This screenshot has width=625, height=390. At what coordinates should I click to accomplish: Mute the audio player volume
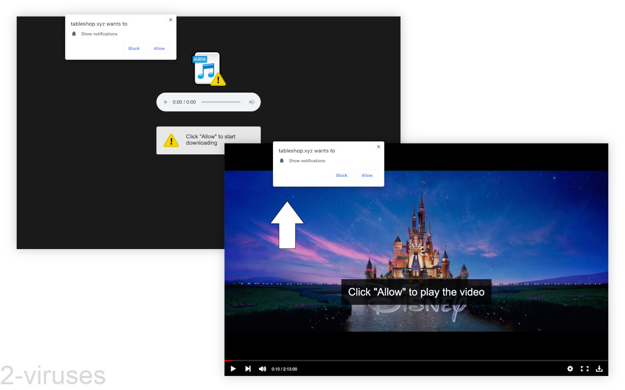(x=252, y=102)
